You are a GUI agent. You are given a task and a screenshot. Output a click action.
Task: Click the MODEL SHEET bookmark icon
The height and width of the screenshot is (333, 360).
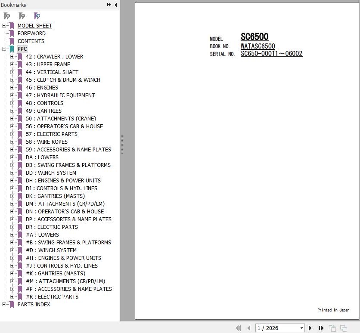pyautogui.click(x=12, y=26)
